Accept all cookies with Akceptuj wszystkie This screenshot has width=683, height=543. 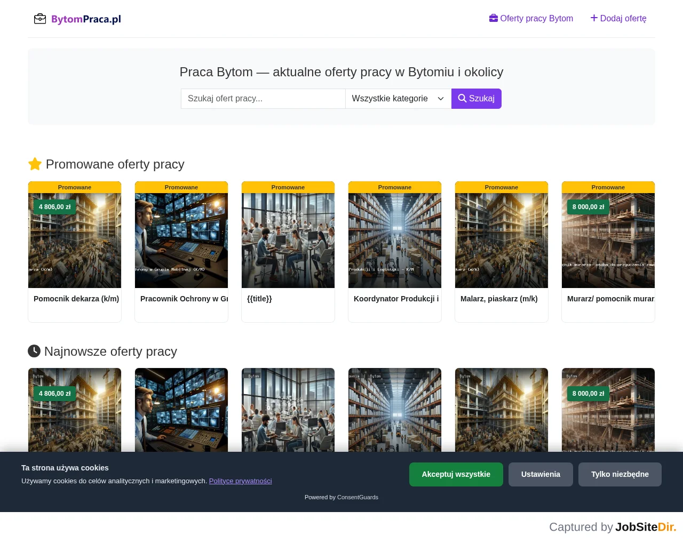pyautogui.click(x=456, y=474)
